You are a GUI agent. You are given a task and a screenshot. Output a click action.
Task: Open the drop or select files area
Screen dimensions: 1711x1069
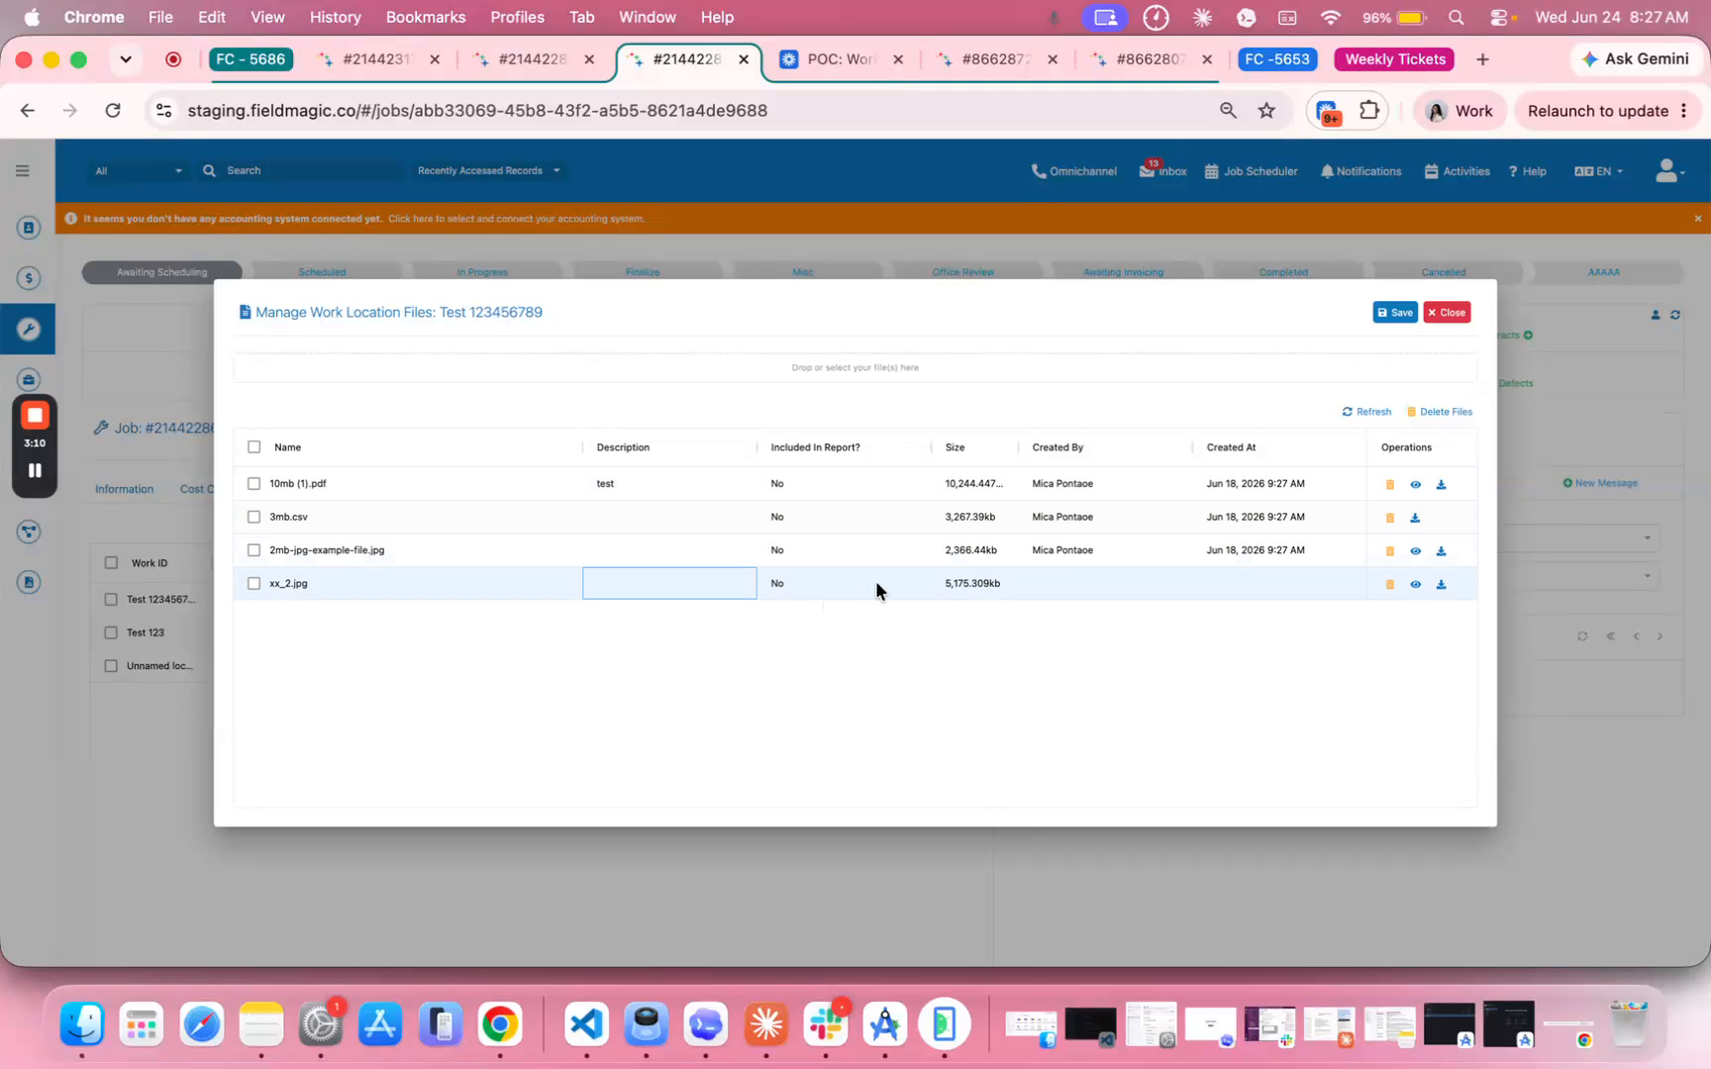click(x=855, y=367)
